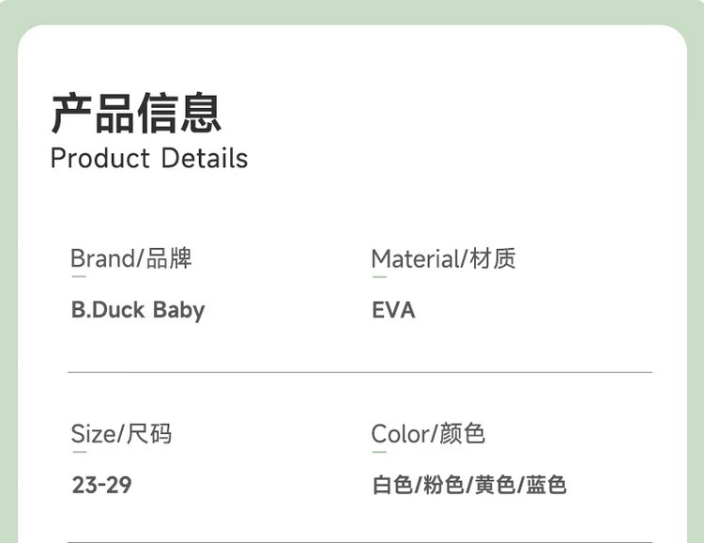Select the Size/尺码 label
This screenshot has width=704, height=543.
click(x=121, y=434)
